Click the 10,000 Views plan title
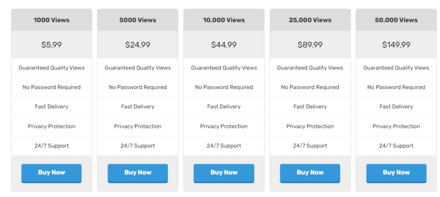The image size is (440, 197). coord(224,20)
